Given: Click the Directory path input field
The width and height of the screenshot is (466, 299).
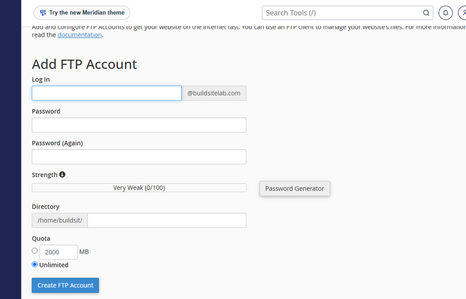Looking at the screenshot, I should 167,220.
